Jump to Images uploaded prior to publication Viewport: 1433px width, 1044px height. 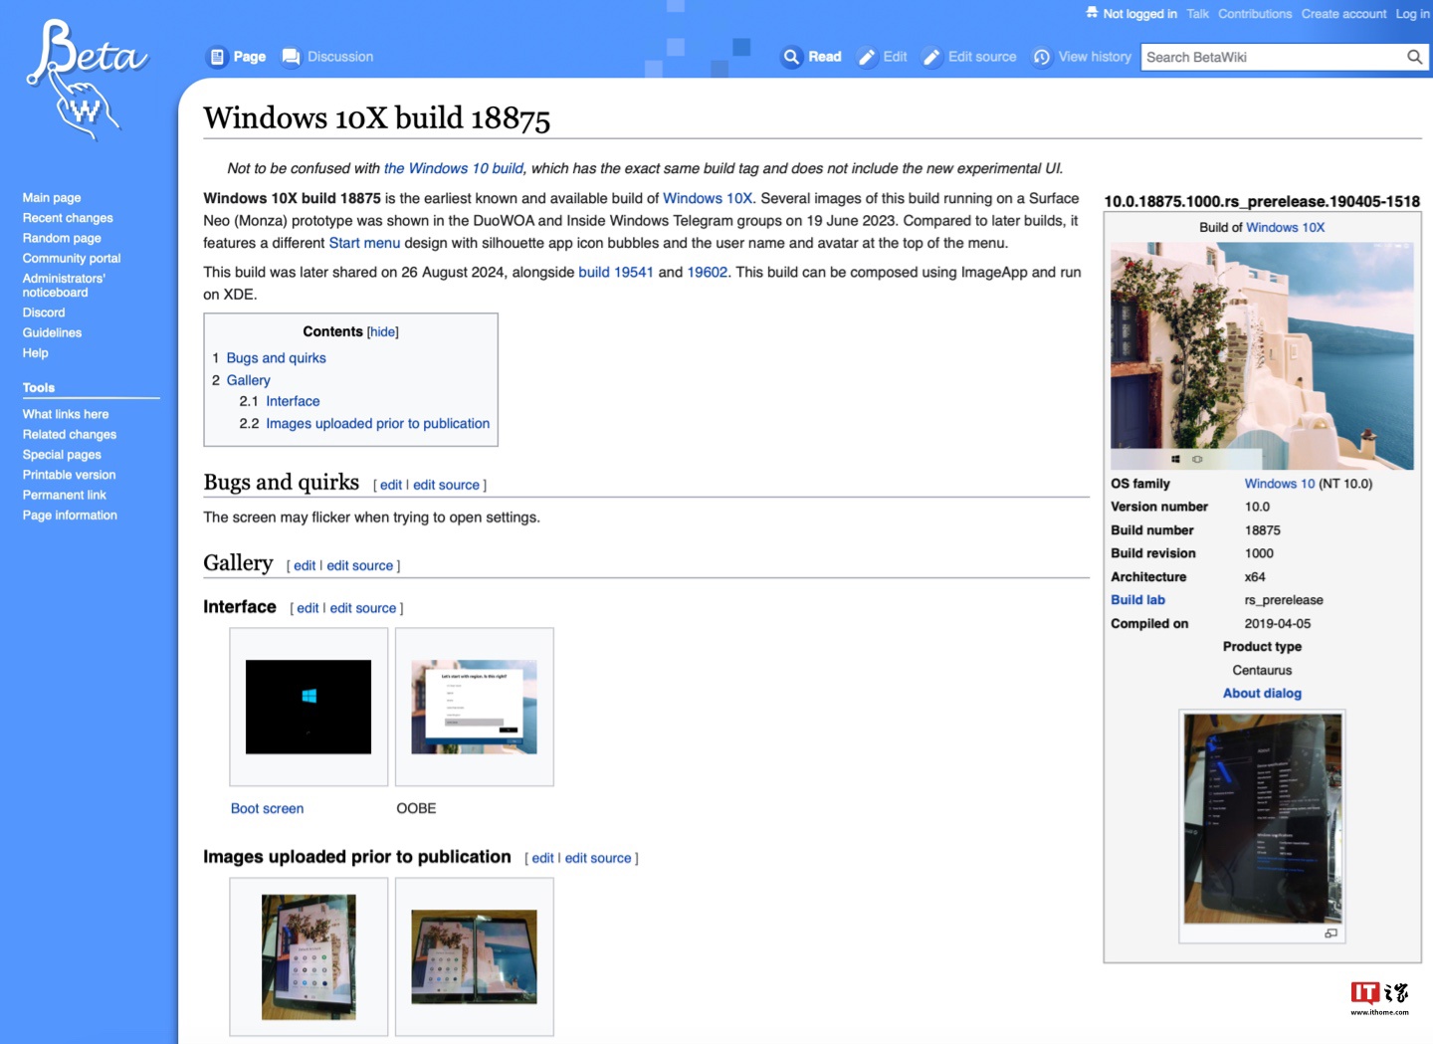pyautogui.click(x=377, y=423)
